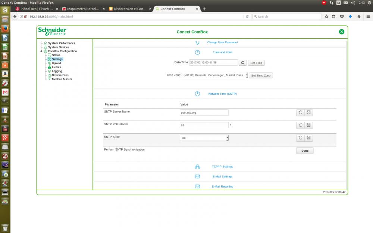
Task: Launch Firefox from the Ubuntu dock
Action: pos(5,29)
